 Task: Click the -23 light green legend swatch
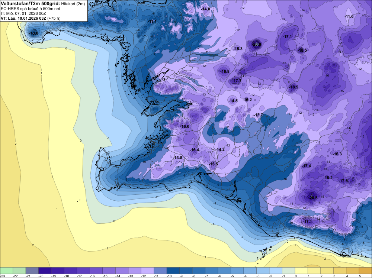(6, 271)
